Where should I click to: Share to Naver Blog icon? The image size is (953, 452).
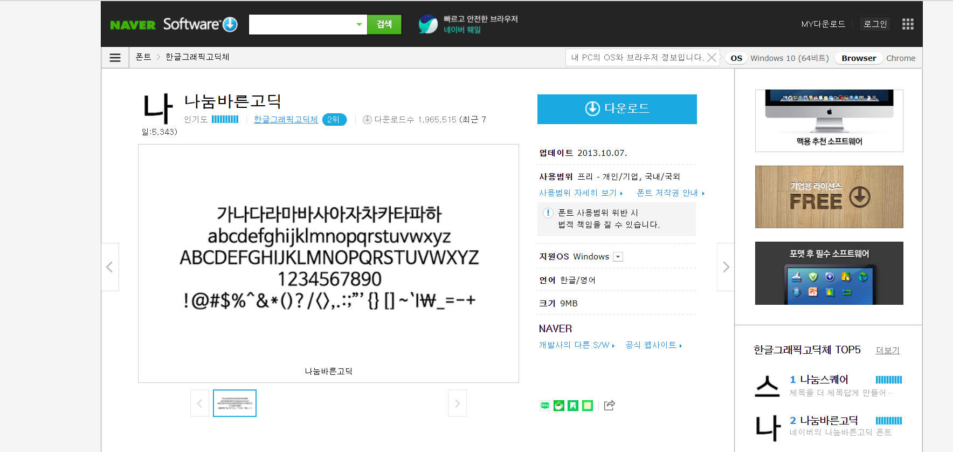[x=545, y=405]
